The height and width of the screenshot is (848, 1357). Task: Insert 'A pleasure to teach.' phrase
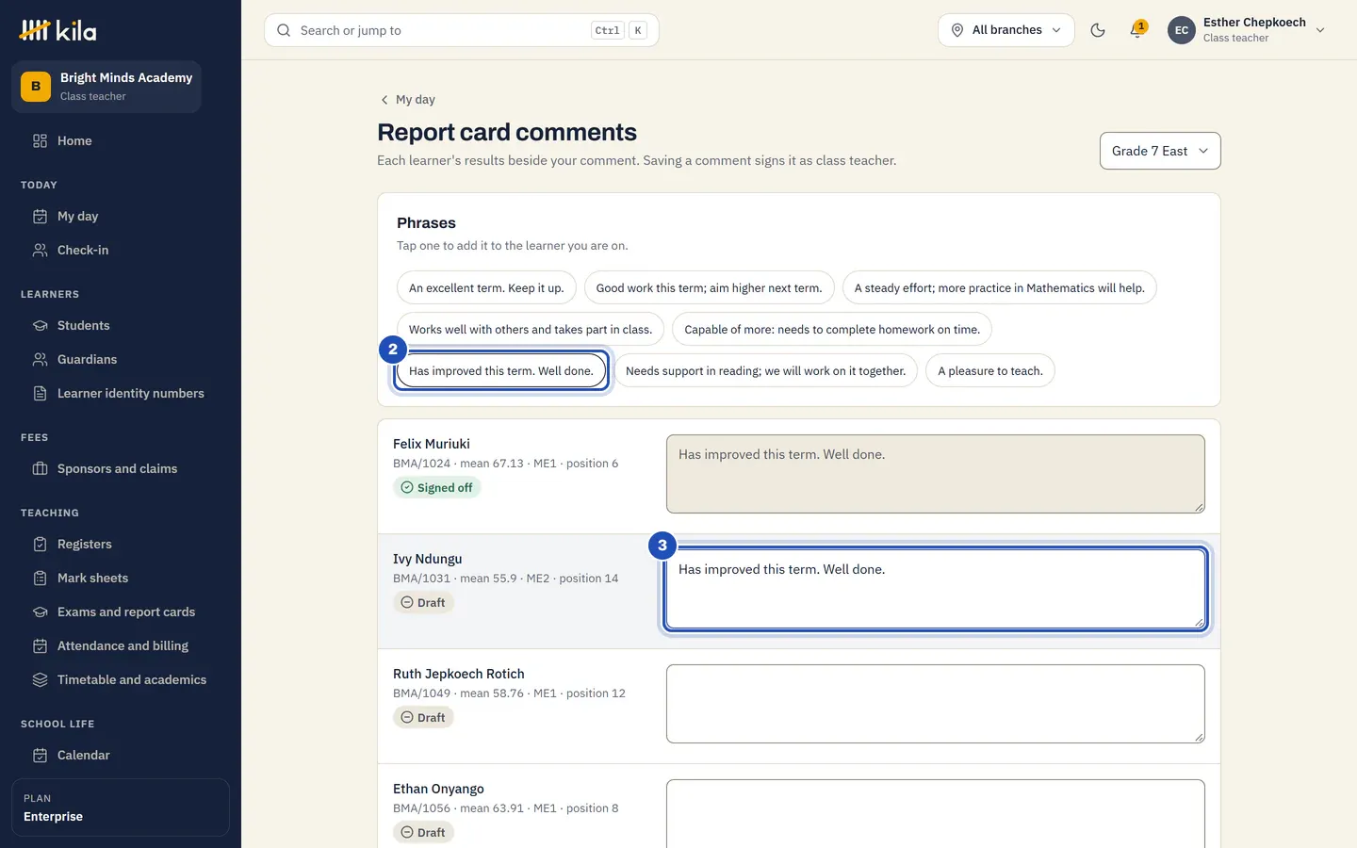coord(990,371)
